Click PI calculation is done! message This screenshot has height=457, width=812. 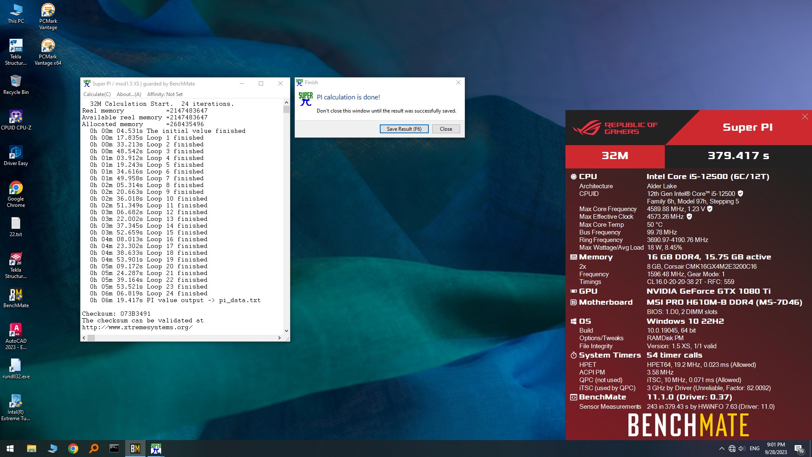[348, 97]
